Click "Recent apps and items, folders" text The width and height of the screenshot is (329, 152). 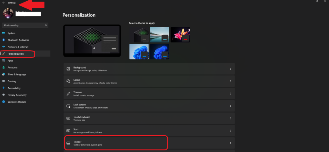point(88,132)
